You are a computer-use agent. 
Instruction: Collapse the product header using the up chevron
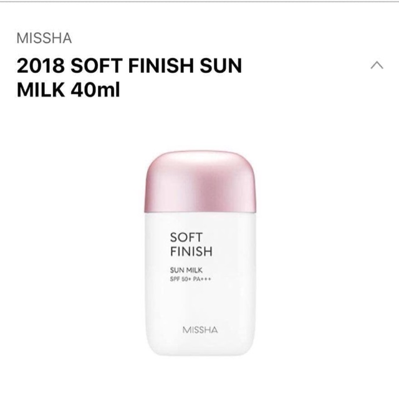377,65
